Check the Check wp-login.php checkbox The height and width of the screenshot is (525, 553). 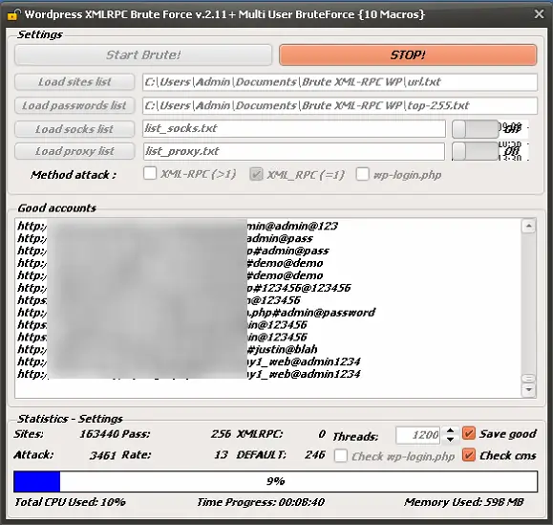341,455
